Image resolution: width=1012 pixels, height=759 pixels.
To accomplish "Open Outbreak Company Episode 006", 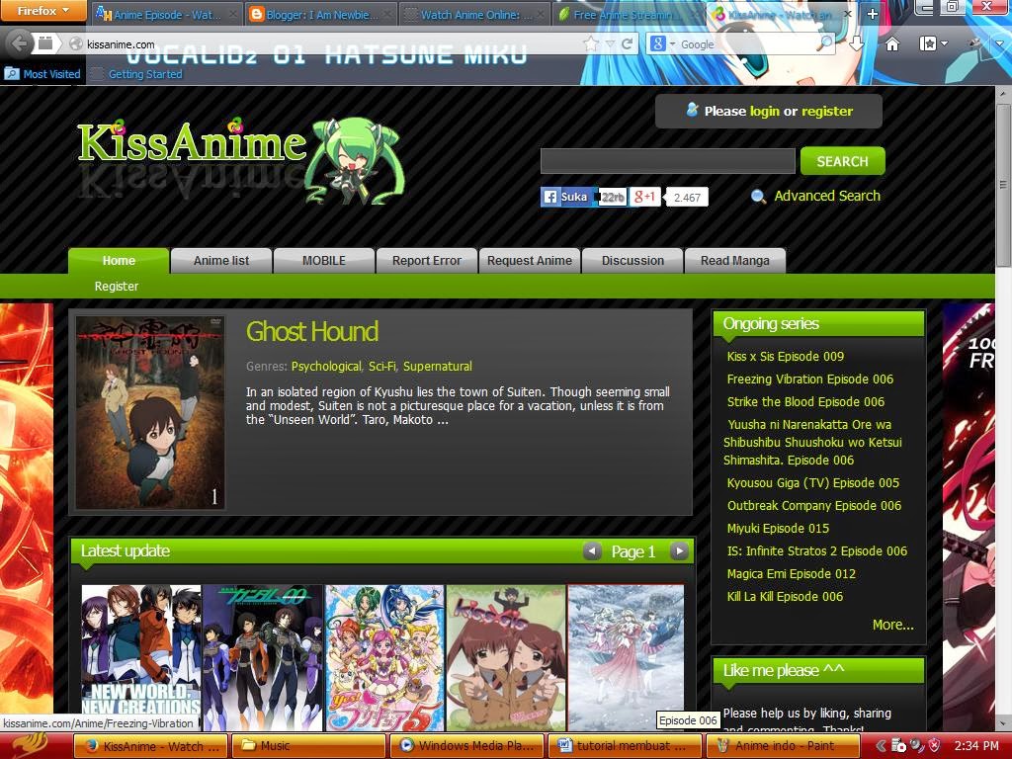I will click(x=814, y=505).
